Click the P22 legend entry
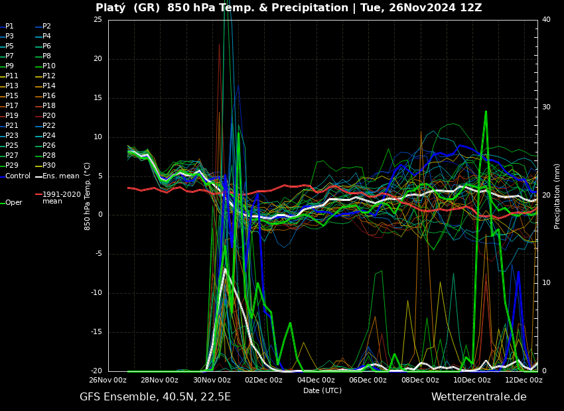The height and width of the screenshot is (411, 564). [x=49, y=126]
